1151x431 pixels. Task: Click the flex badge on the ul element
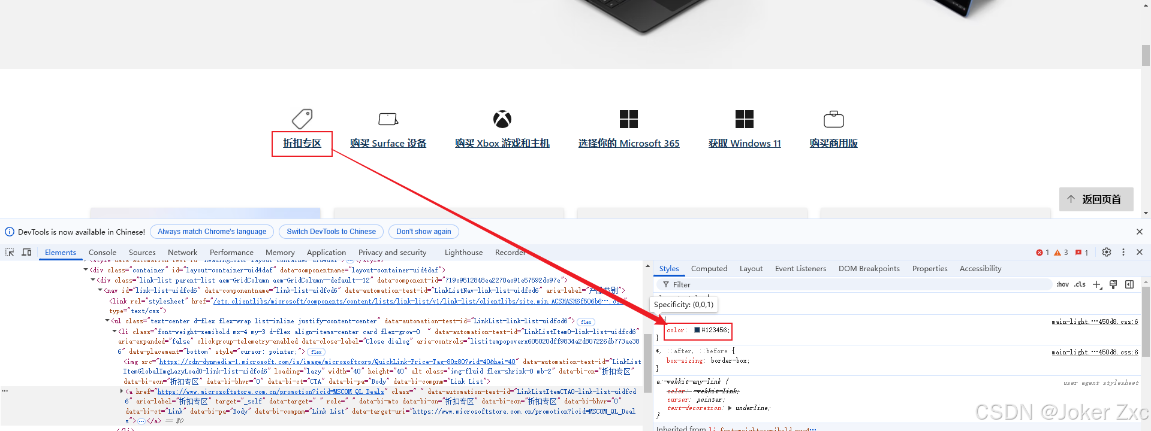(586, 322)
